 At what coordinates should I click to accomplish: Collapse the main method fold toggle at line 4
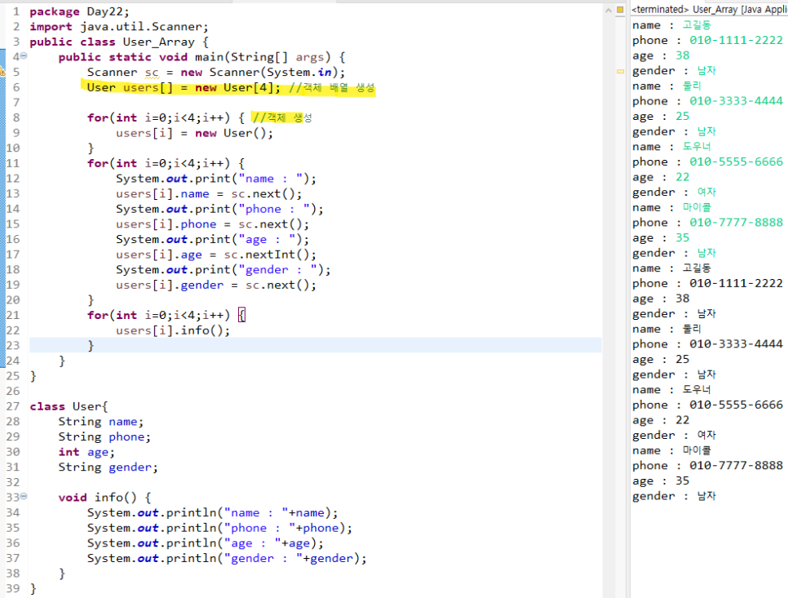[x=24, y=56]
